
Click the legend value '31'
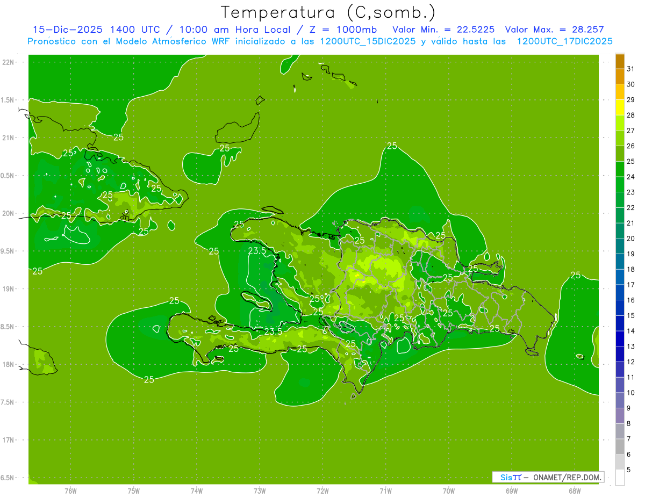click(630, 69)
